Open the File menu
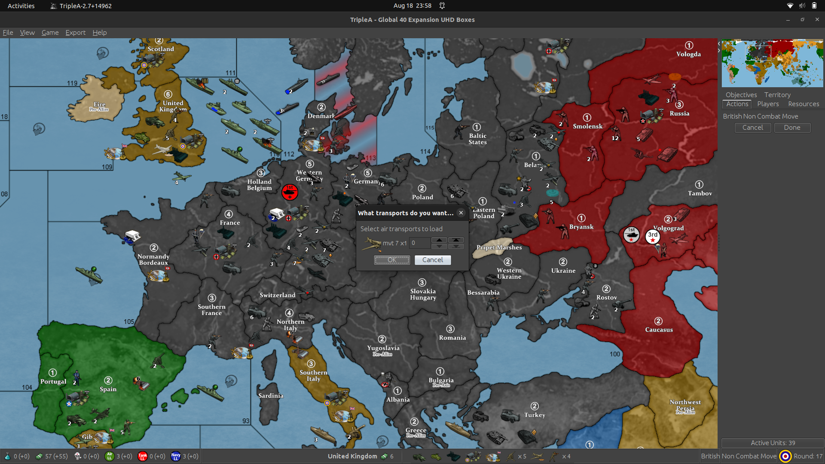 (x=8, y=33)
